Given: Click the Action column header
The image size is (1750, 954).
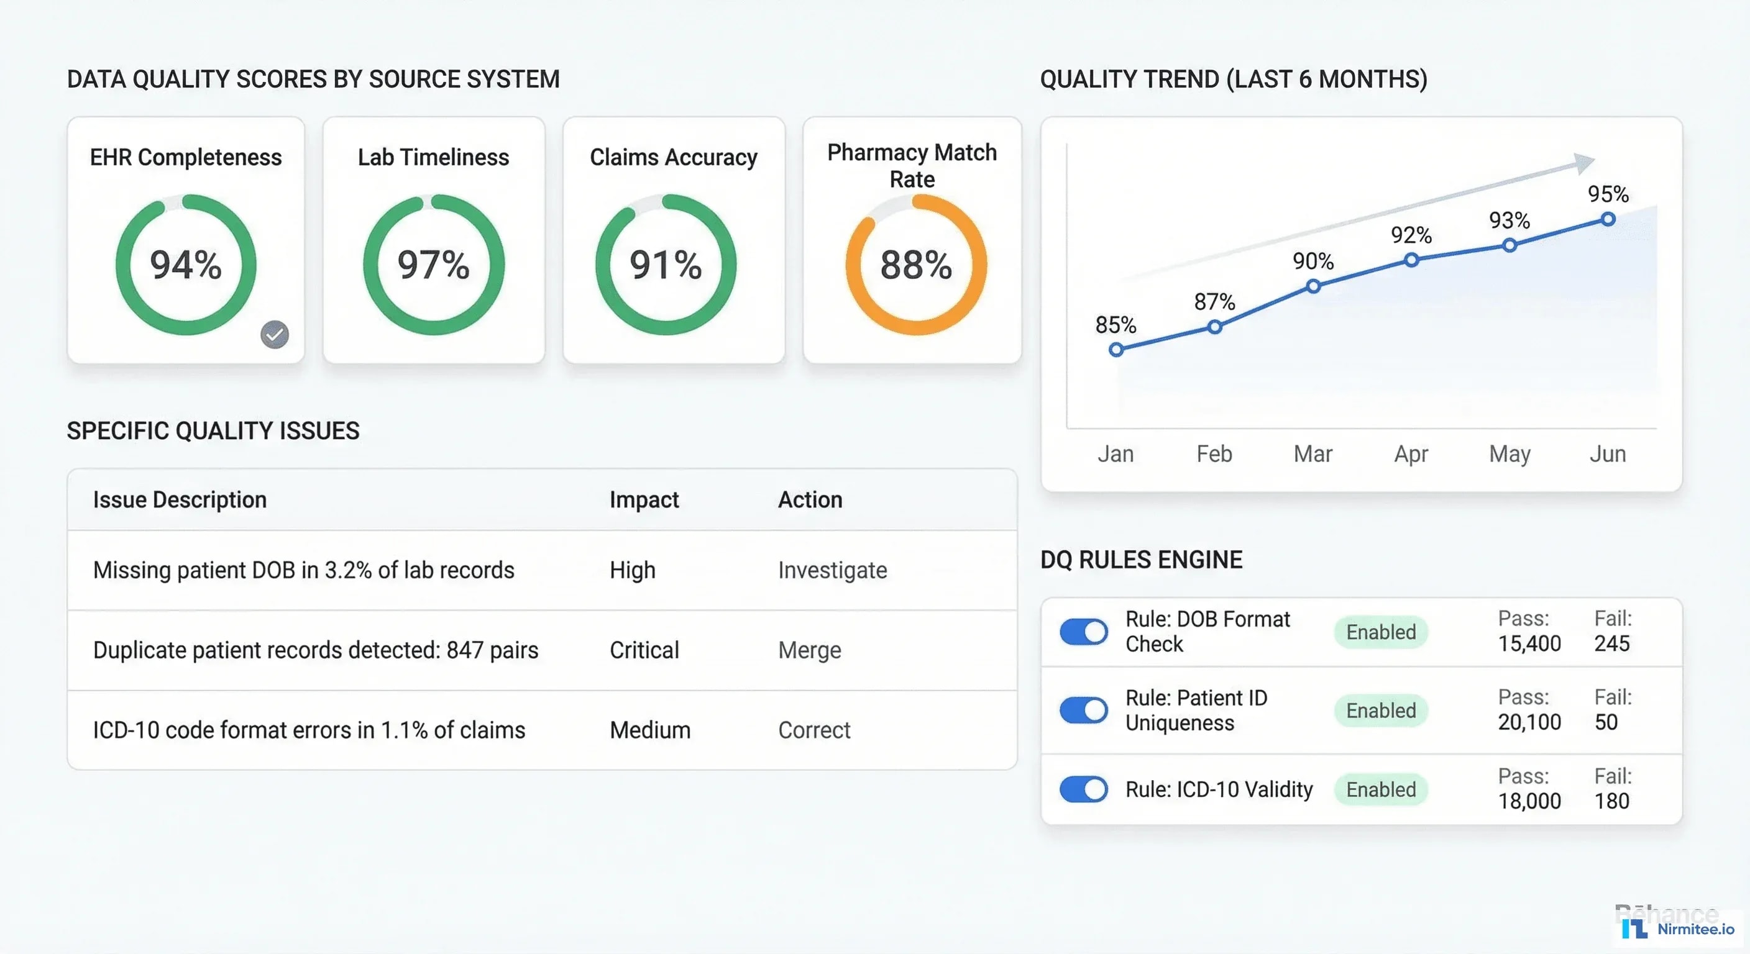Looking at the screenshot, I should click(x=810, y=500).
